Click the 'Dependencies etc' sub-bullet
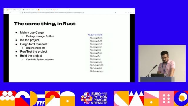This screenshot has height=106, width=188. pyautogui.click(x=36, y=48)
